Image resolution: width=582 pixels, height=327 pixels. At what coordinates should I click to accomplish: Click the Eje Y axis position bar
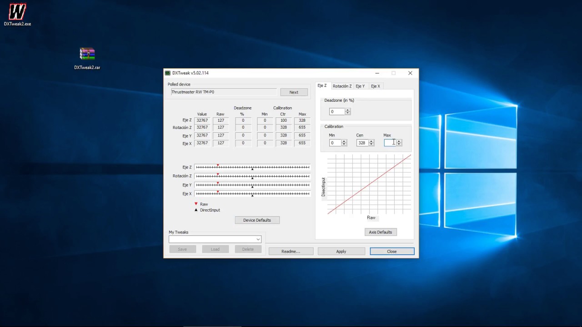coord(252,185)
